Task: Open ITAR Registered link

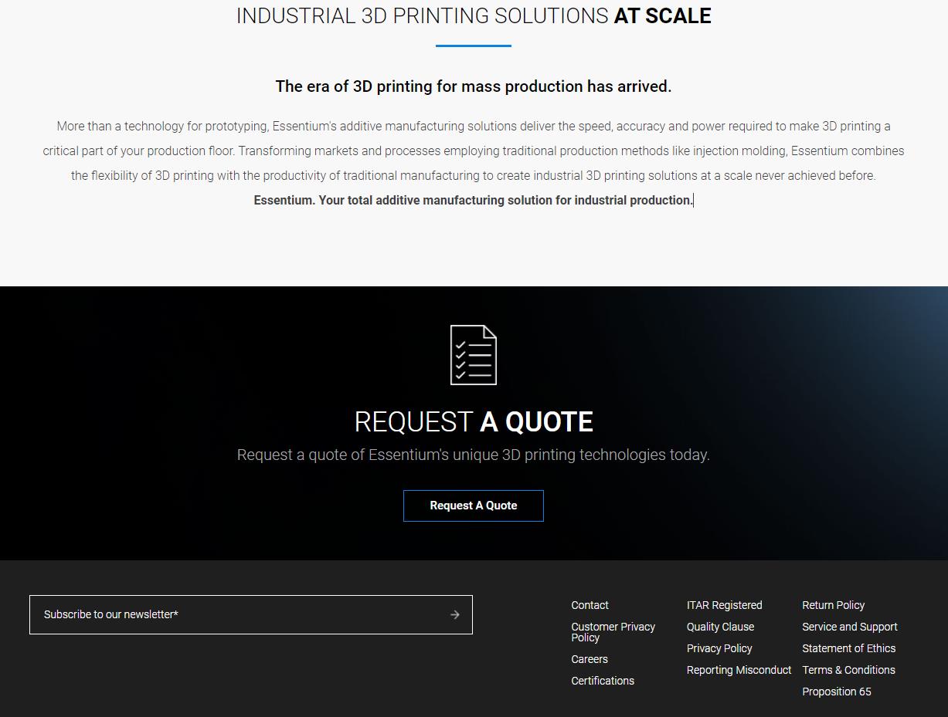Action: [x=724, y=605]
